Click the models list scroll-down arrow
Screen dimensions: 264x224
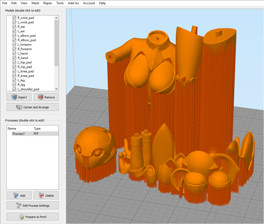pos(57,89)
